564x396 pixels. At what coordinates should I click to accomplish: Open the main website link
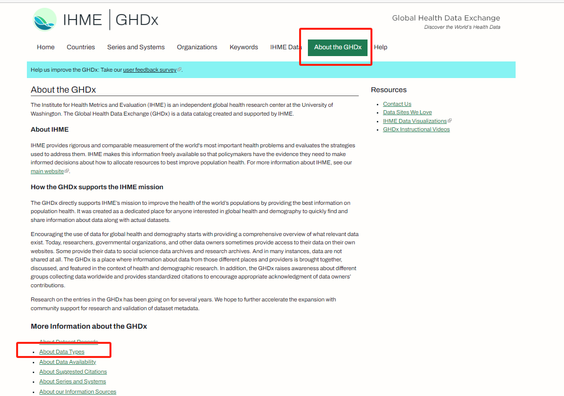(47, 171)
